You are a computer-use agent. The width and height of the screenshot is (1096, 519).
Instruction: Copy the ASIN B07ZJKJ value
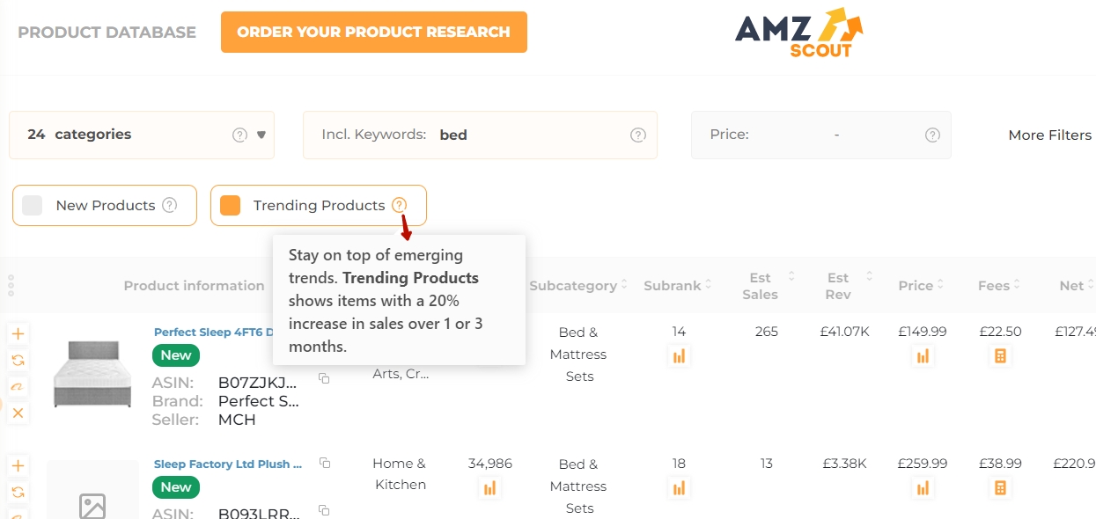pyautogui.click(x=323, y=376)
